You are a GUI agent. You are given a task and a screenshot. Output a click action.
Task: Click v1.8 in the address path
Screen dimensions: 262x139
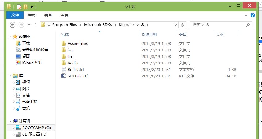pos(140,25)
